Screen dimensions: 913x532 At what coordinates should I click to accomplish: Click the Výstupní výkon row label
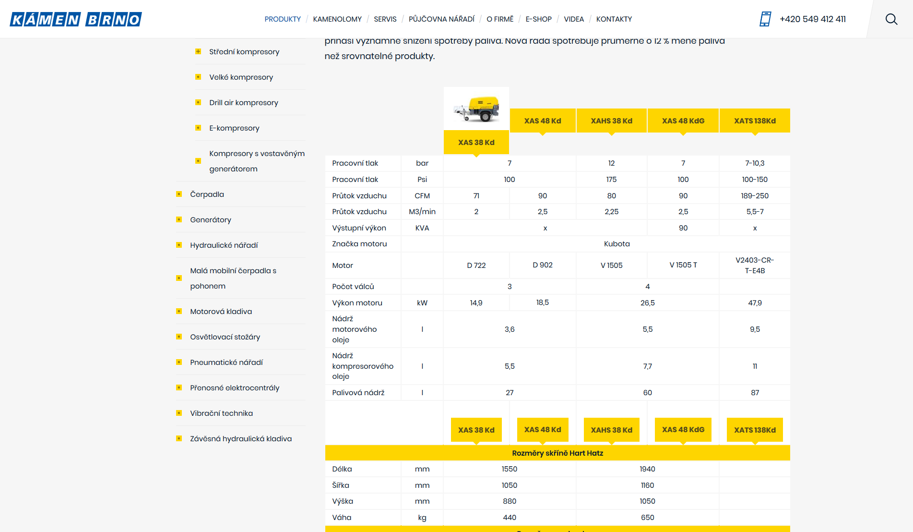[x=359, y=228]
